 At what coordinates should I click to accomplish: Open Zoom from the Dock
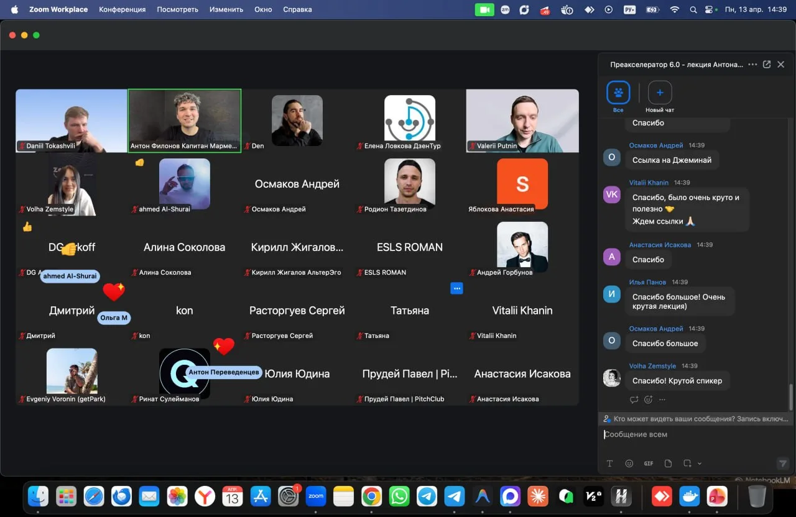(x=316, y=496)
